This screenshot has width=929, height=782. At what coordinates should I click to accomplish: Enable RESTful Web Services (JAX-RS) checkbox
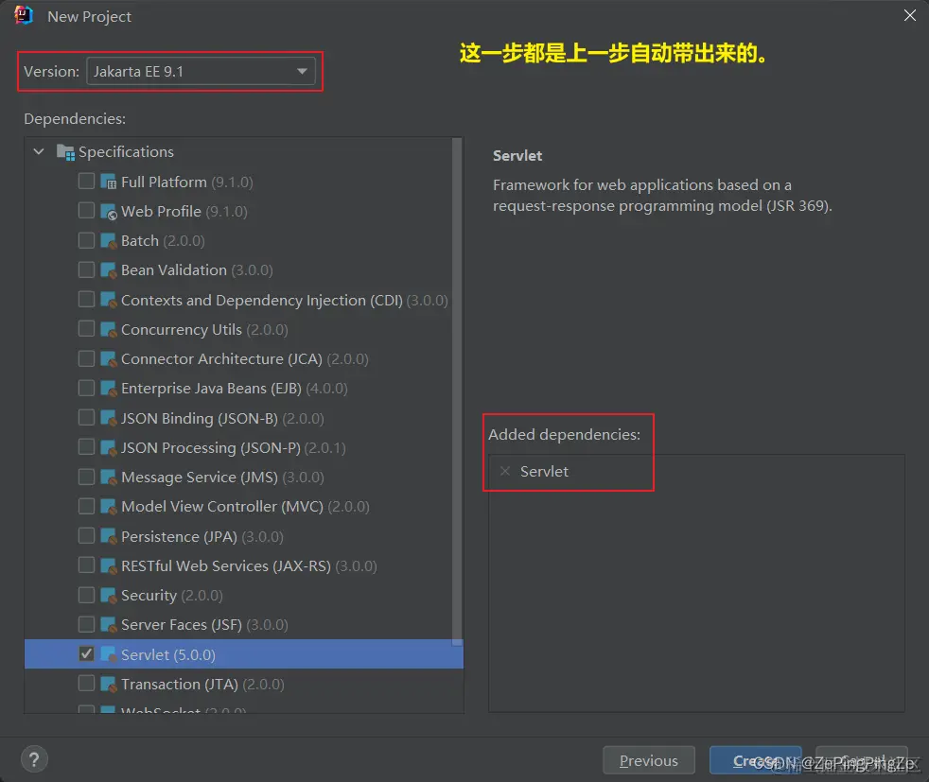[x=86, y=565]
